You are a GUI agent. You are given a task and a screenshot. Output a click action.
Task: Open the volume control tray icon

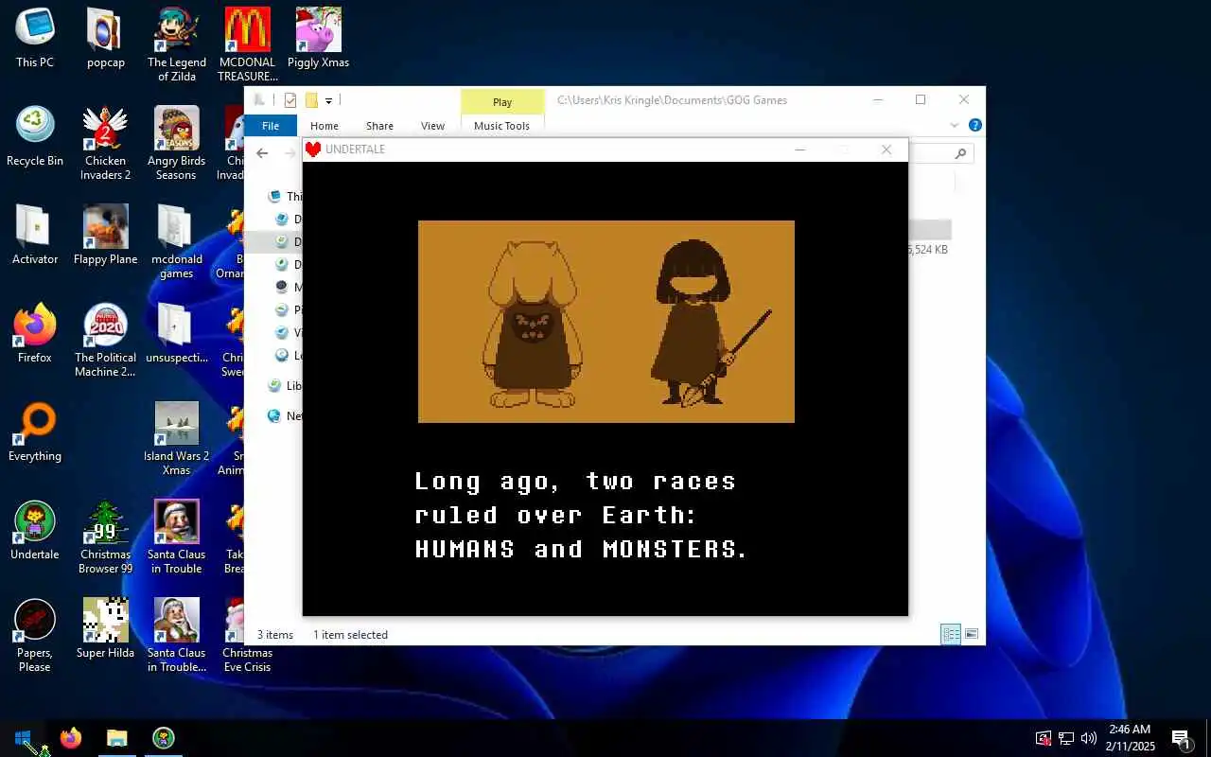click(x=1089, y=738)
